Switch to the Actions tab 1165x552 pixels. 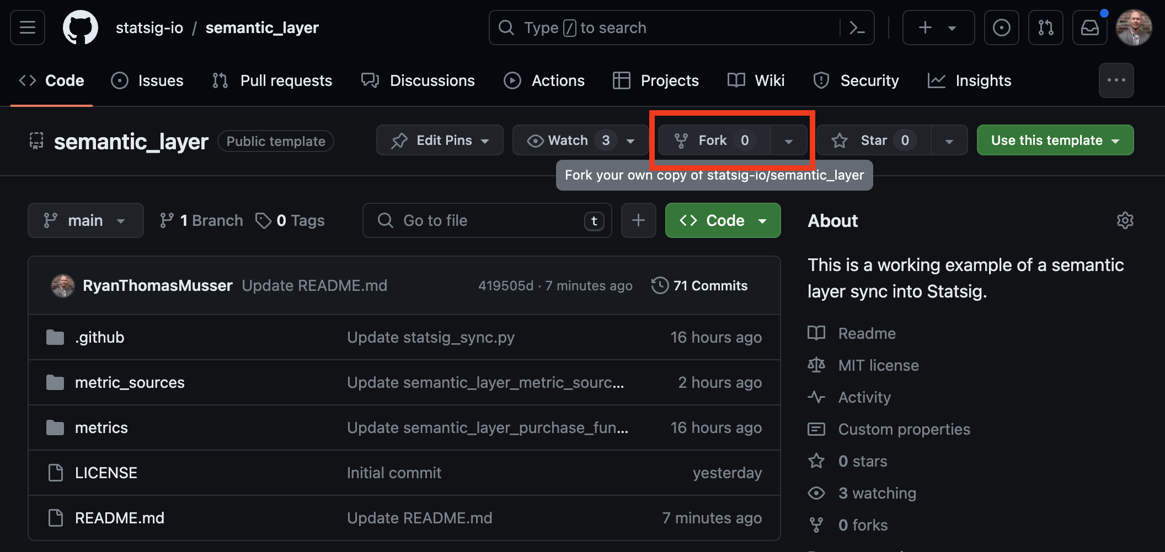point(544,80)
